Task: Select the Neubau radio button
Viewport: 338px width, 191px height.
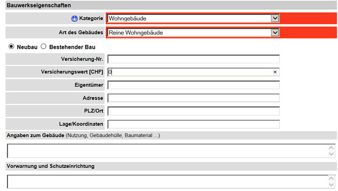Action: pos(12,46)
